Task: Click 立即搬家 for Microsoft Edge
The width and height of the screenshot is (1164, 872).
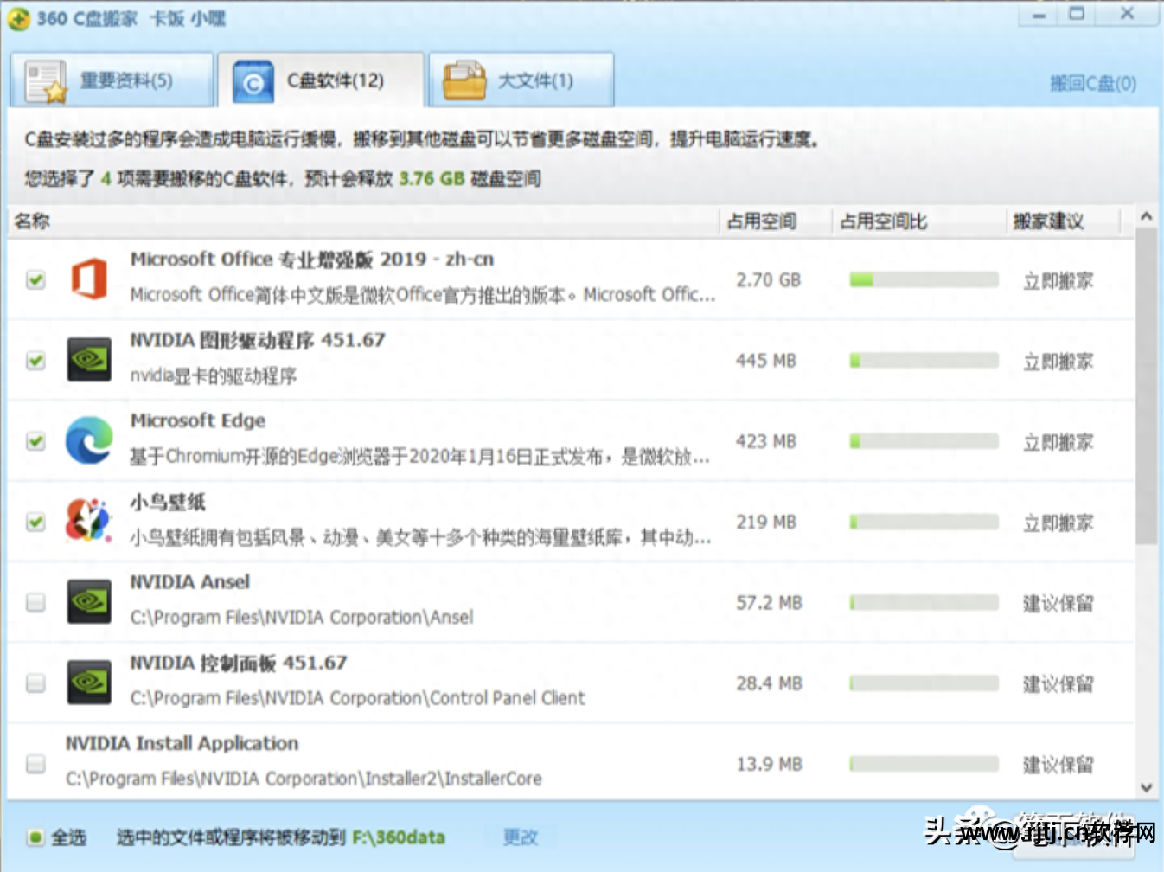Action: coord(1058,442)
